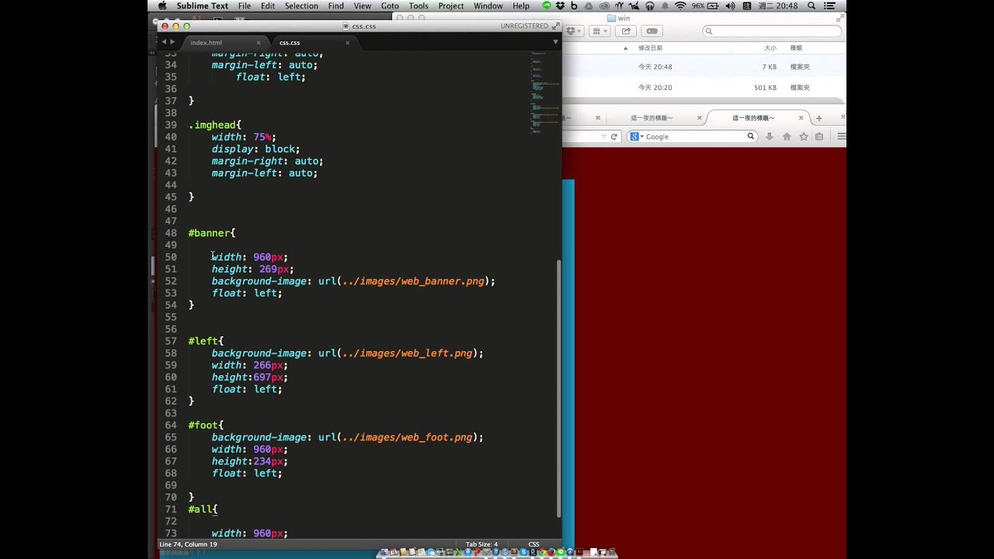This screenshot has width=994, height=559.
Task: Click the back tab arrow in Sublime
Action: 164,42
